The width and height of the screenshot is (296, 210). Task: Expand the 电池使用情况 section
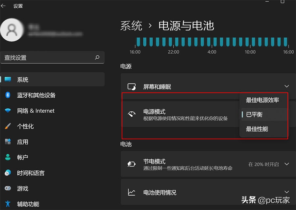coord(287,192)
